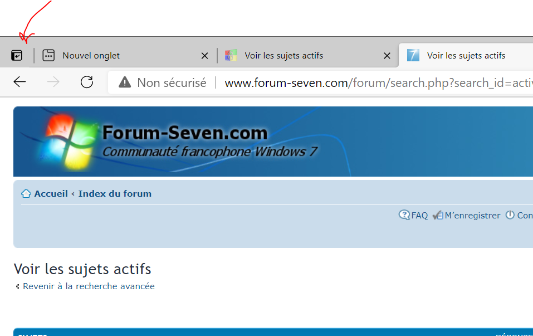The image size is (533, 336).
Task: Open the Non sécurisé site info
Action: 163,82
